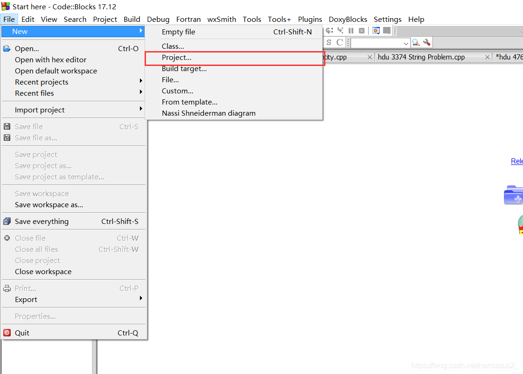Click the C toolbar icon

pos(339,42)
